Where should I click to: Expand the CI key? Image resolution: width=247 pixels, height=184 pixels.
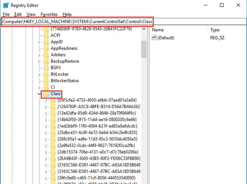coord(39,87)
